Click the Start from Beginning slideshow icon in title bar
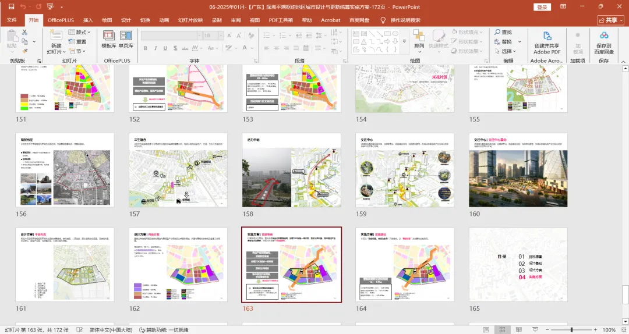The image size is (629, 334). click(50, 7)
